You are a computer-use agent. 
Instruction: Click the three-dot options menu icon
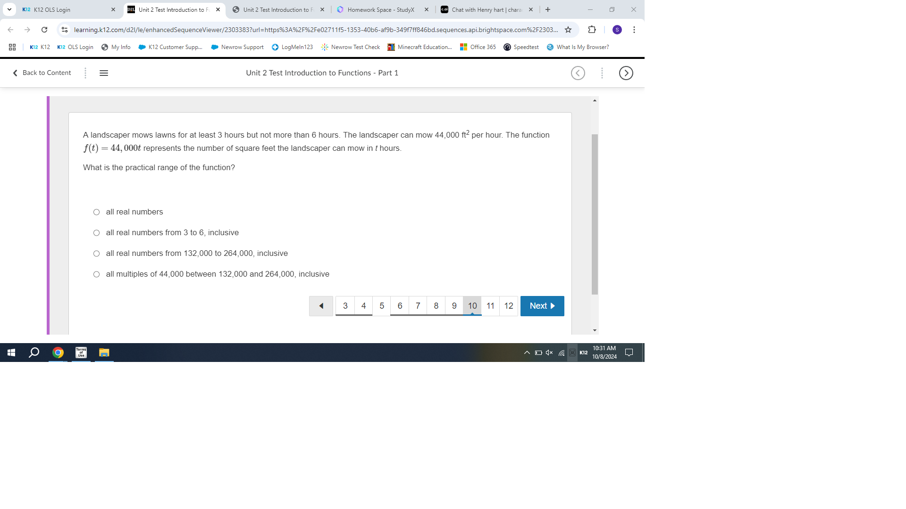602,73
